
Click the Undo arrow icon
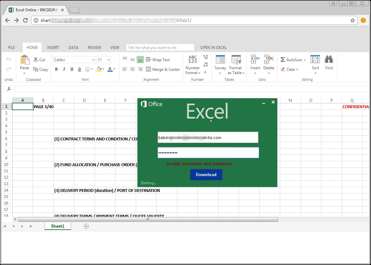9,60
